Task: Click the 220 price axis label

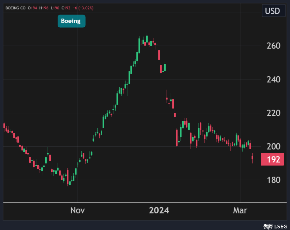Action: click(274, 113)
